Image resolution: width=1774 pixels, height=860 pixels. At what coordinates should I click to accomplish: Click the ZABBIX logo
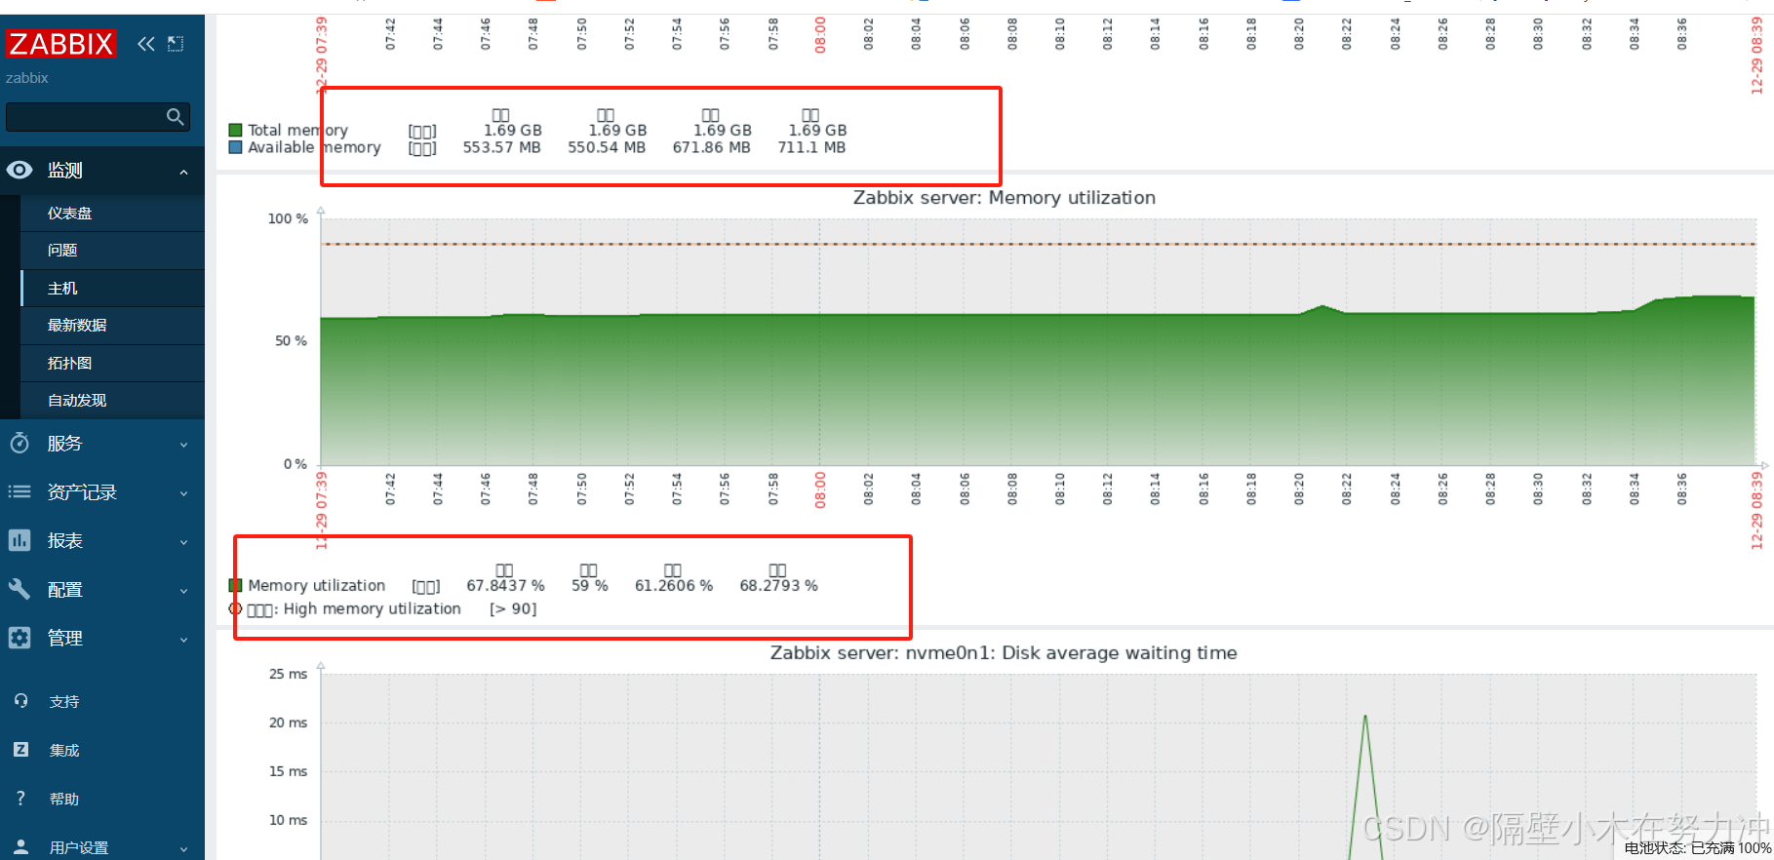coord(60,44)
